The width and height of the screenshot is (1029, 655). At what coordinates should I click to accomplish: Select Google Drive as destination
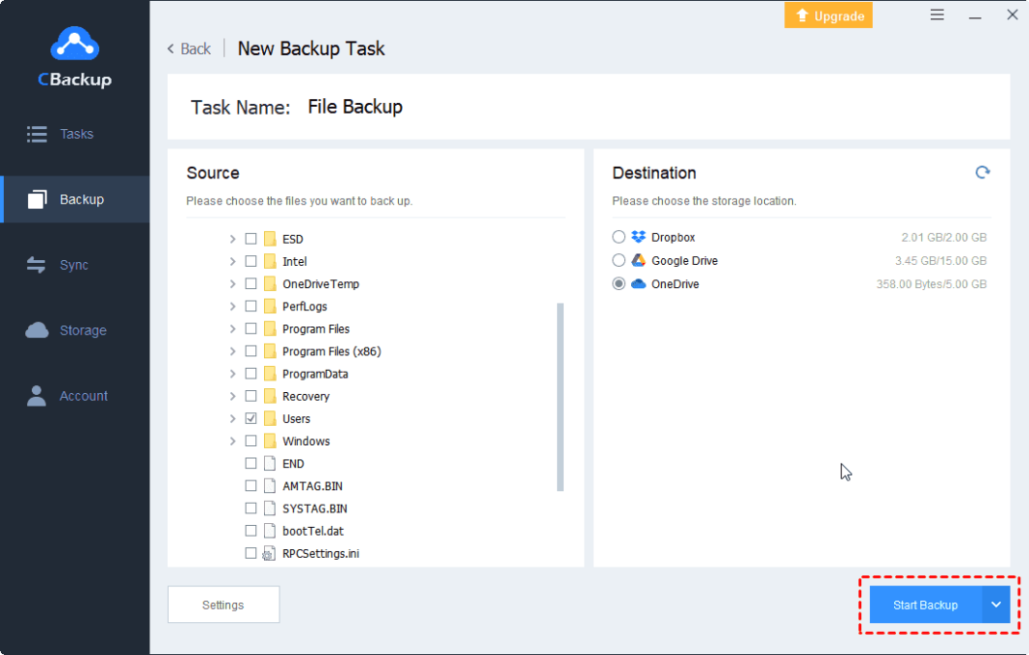pyautogui.click(x=619, y=260)
